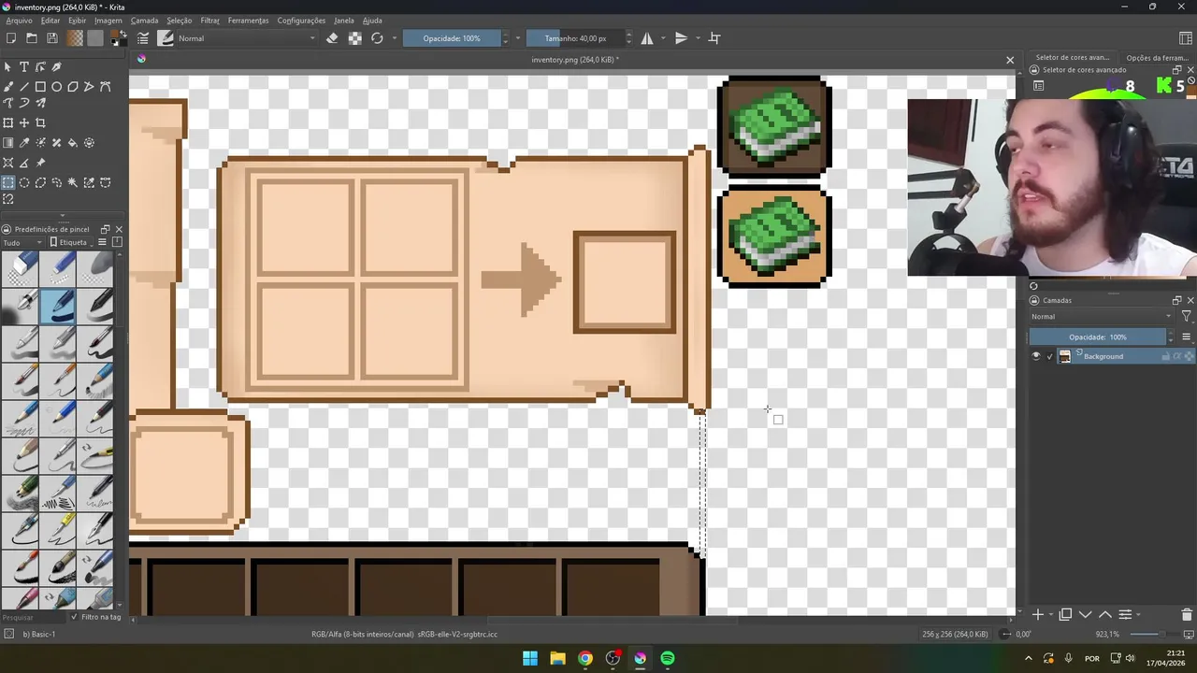Switch to 'Seletor de cores avan...' tab
This screenshot has width=1197, height=673.
pyautogui.click(x=1073, y=58)
